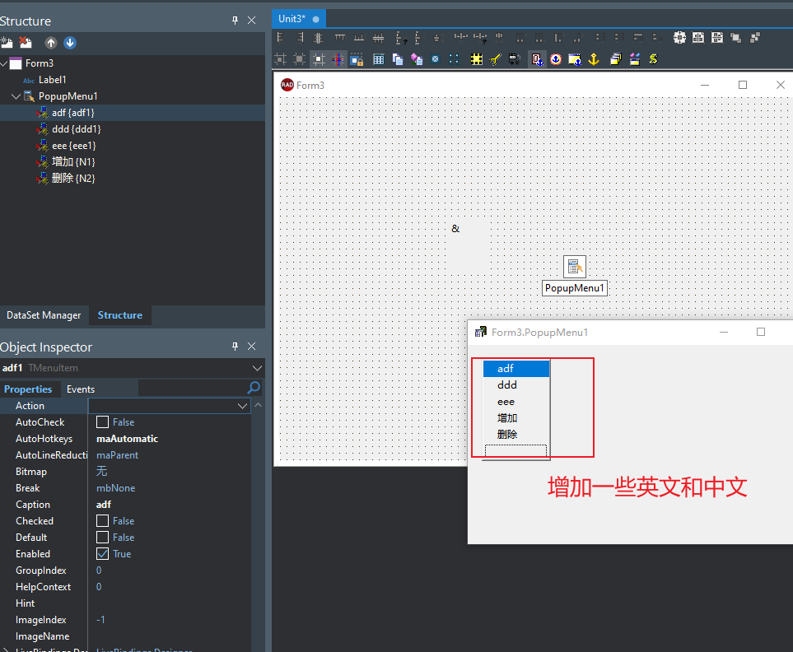Image resolution: width=793 pixels, height=652 pixels.
Task: Select 增加 {N1} in Structure tree
Action: coord(73,161)
